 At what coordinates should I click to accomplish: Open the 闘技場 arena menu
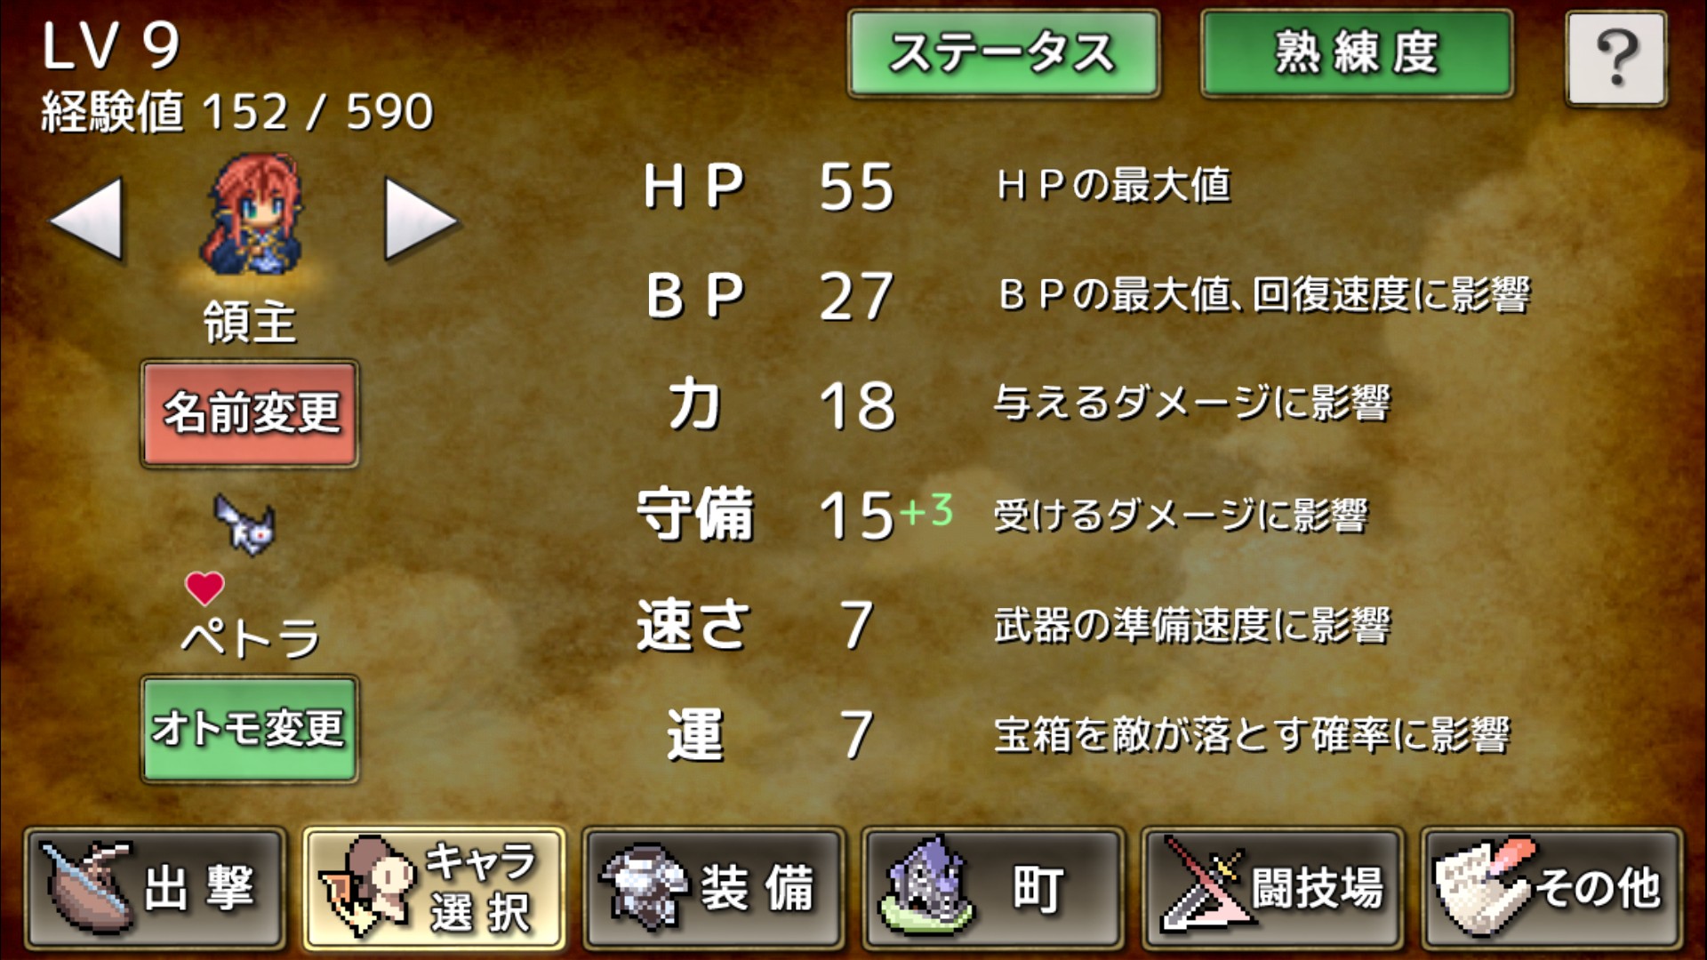point(1272,888)
